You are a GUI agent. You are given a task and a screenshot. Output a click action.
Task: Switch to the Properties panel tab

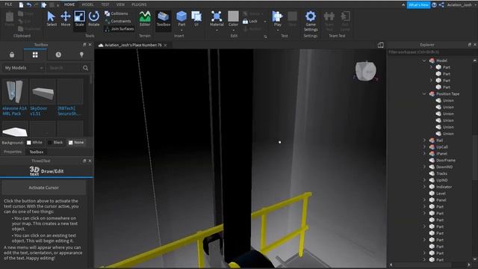point(13,152)
